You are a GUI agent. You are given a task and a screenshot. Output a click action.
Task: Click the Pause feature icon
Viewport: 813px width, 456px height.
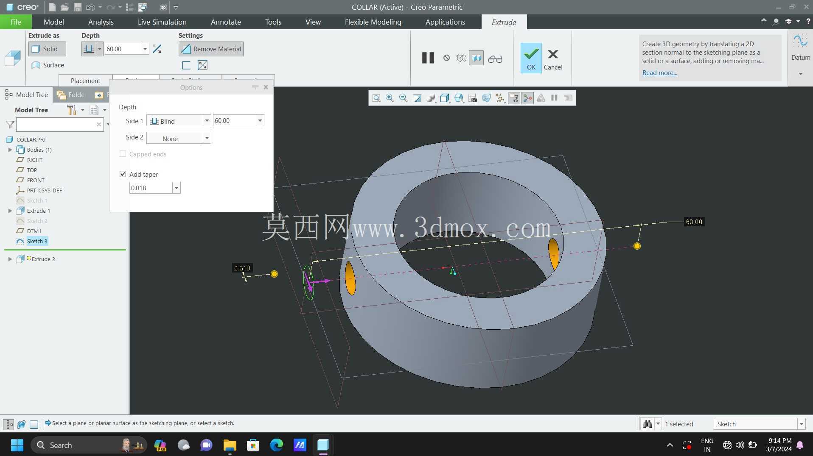click(x=428, y=58)
